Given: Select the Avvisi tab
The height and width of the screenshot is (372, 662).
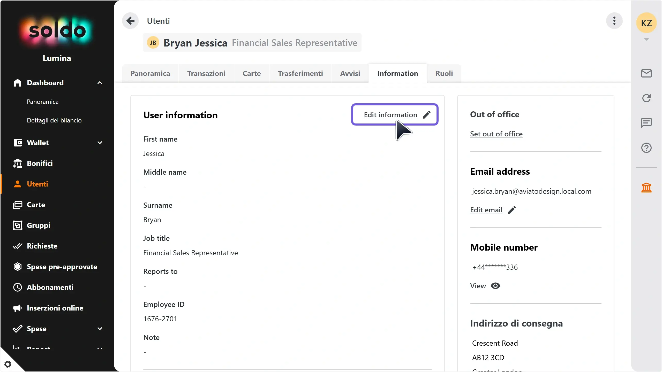Looking at the screenshot, I should (x=350, y=73).
